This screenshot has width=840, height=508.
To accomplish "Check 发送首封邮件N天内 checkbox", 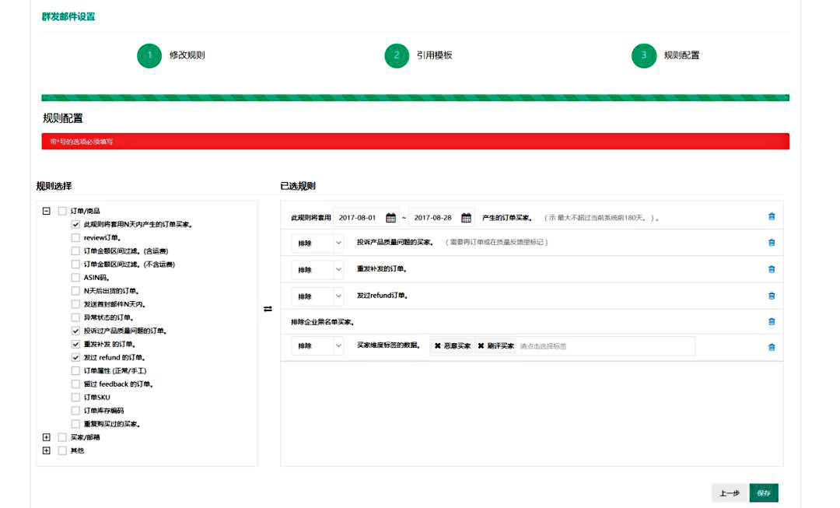I will pyautogui.click(x=75, y=304).
